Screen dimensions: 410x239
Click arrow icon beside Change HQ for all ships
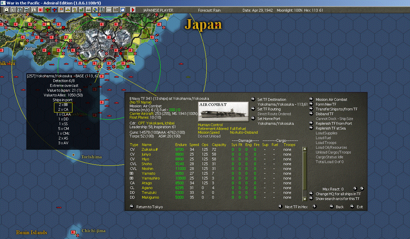tap(311, 194)
